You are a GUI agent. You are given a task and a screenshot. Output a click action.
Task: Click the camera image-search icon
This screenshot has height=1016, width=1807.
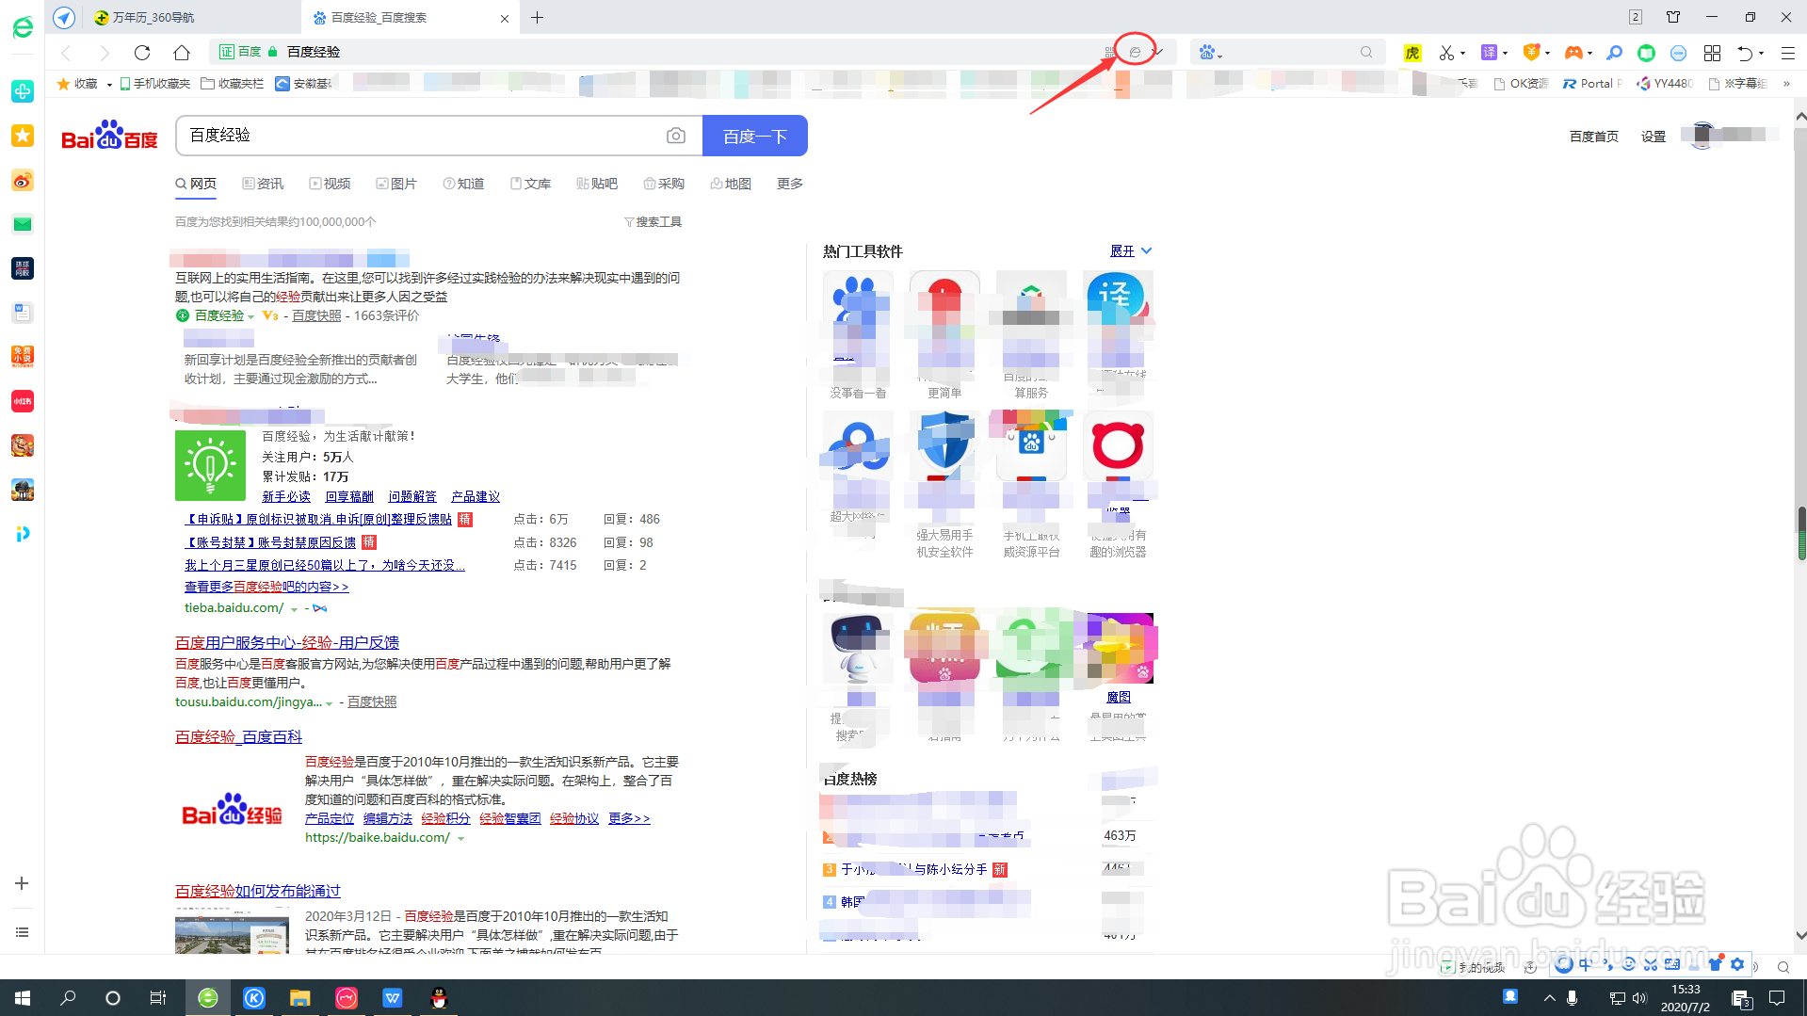(676, 136)
